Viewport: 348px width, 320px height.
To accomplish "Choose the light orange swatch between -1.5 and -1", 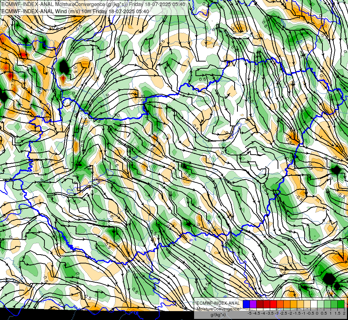I will coord(300,304).
